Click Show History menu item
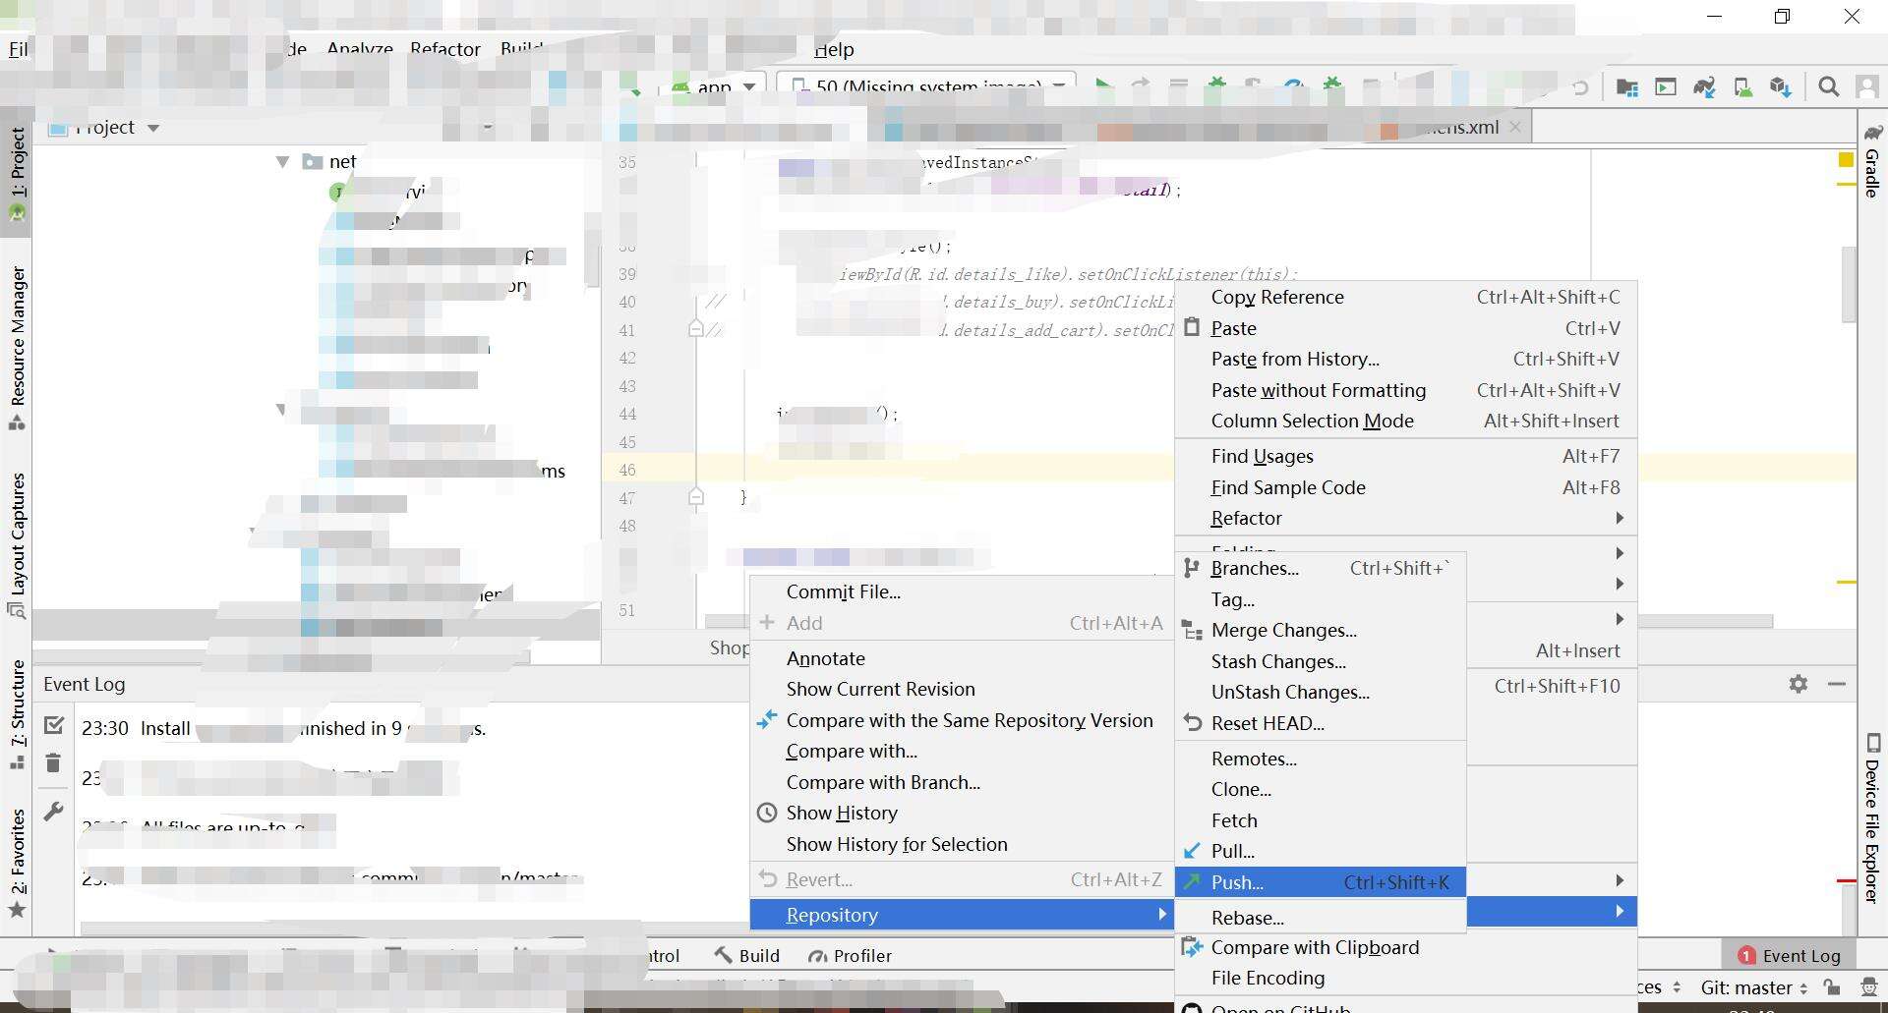Screen dimensions: 1888x1013 [x=962, y=813]
